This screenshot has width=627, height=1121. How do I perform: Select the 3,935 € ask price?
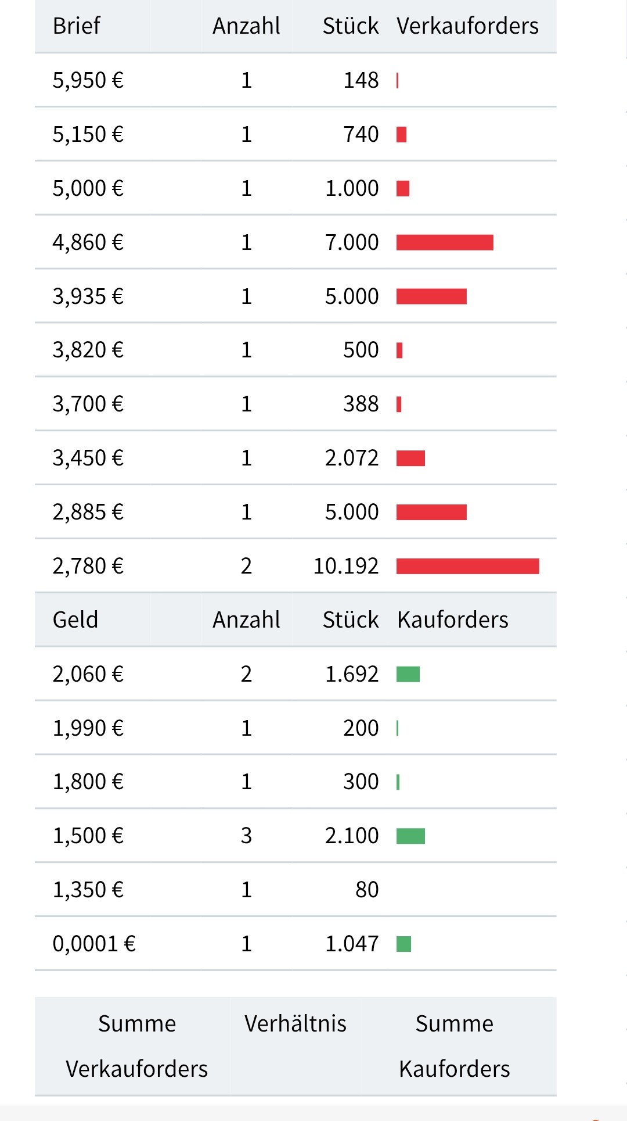point(88,296)
